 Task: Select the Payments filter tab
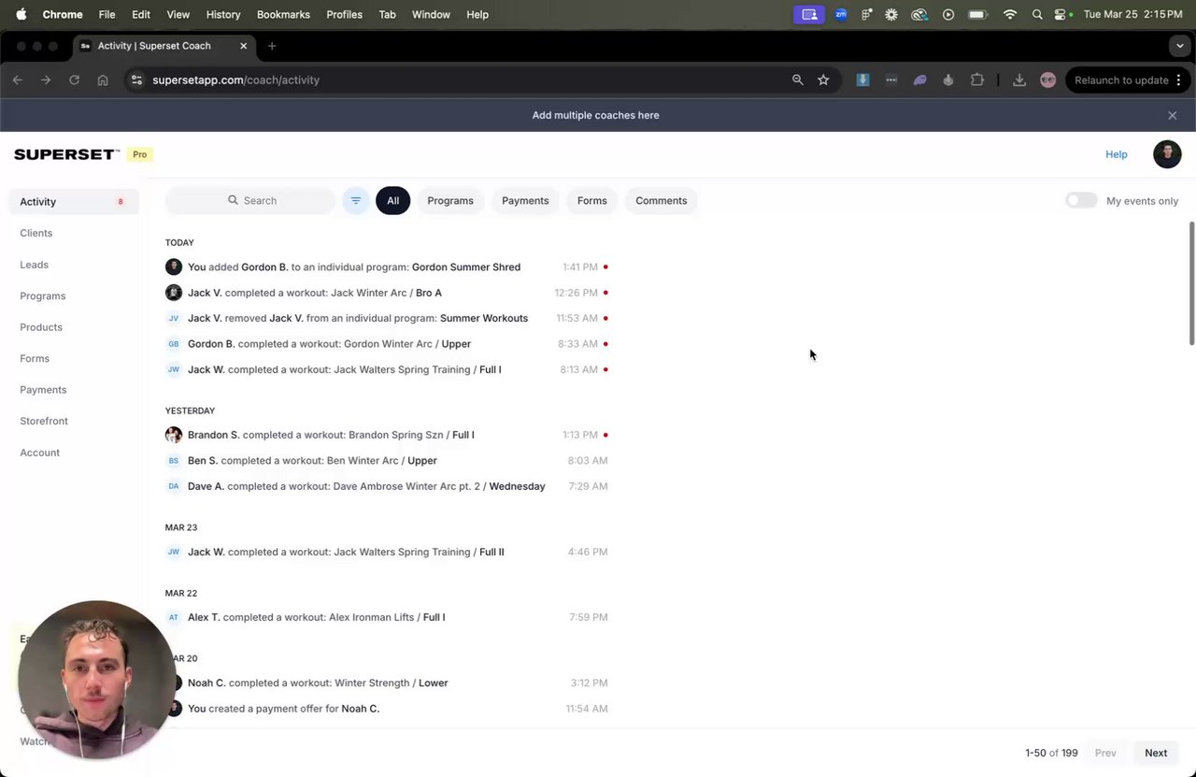(525, 201)
